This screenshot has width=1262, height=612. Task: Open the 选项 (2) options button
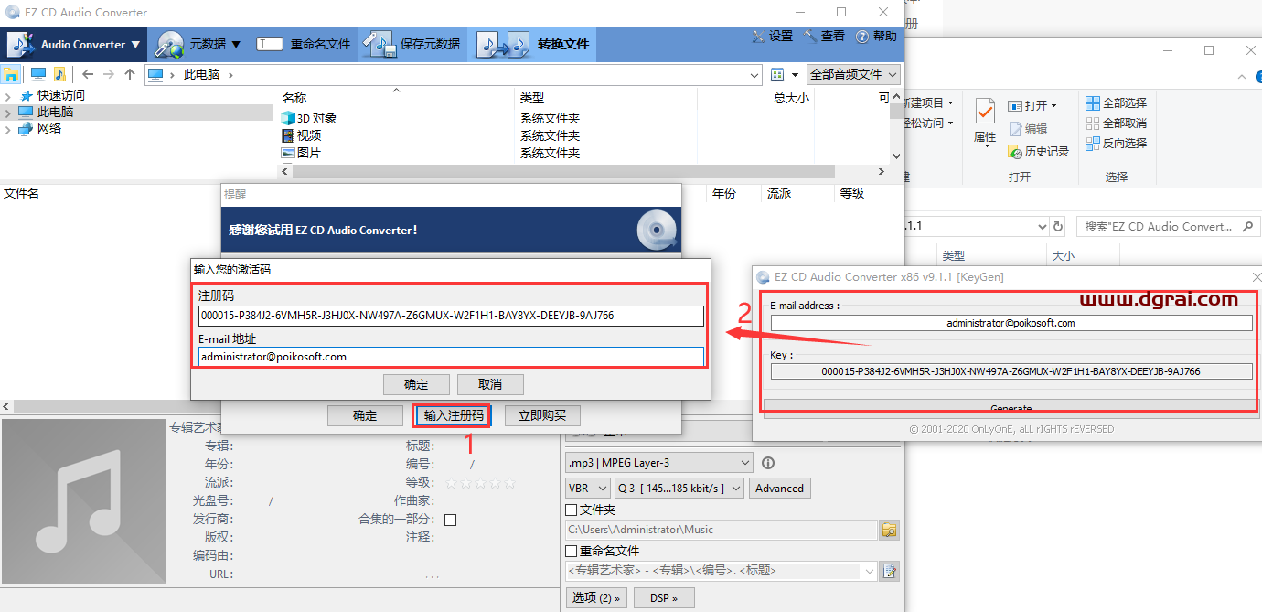597,598
